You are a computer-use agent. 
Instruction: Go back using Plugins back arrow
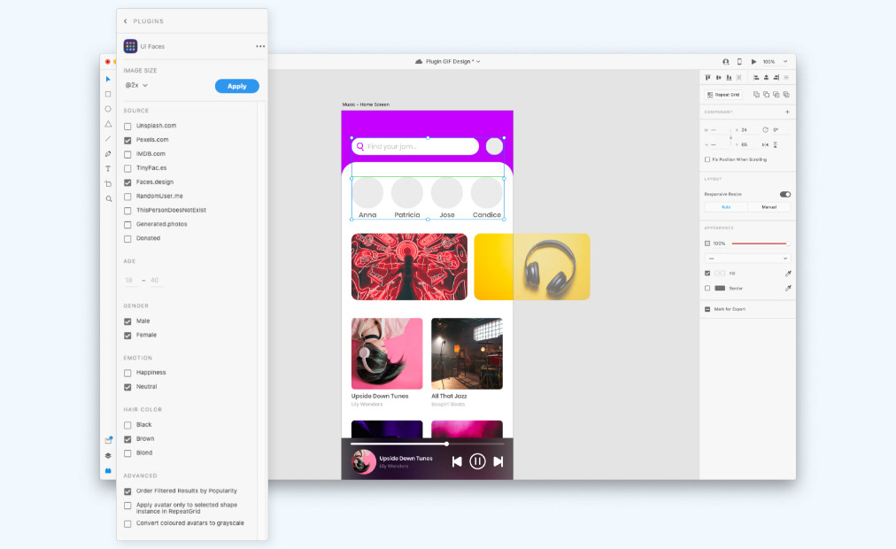click(x=126, y=21)
